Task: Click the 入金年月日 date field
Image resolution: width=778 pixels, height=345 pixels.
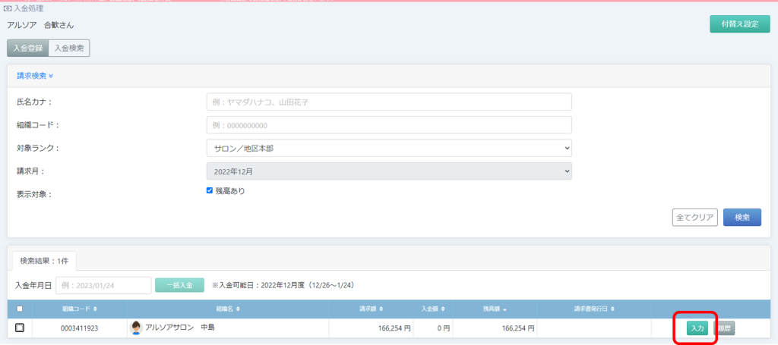Action: (x=103, y=285)
